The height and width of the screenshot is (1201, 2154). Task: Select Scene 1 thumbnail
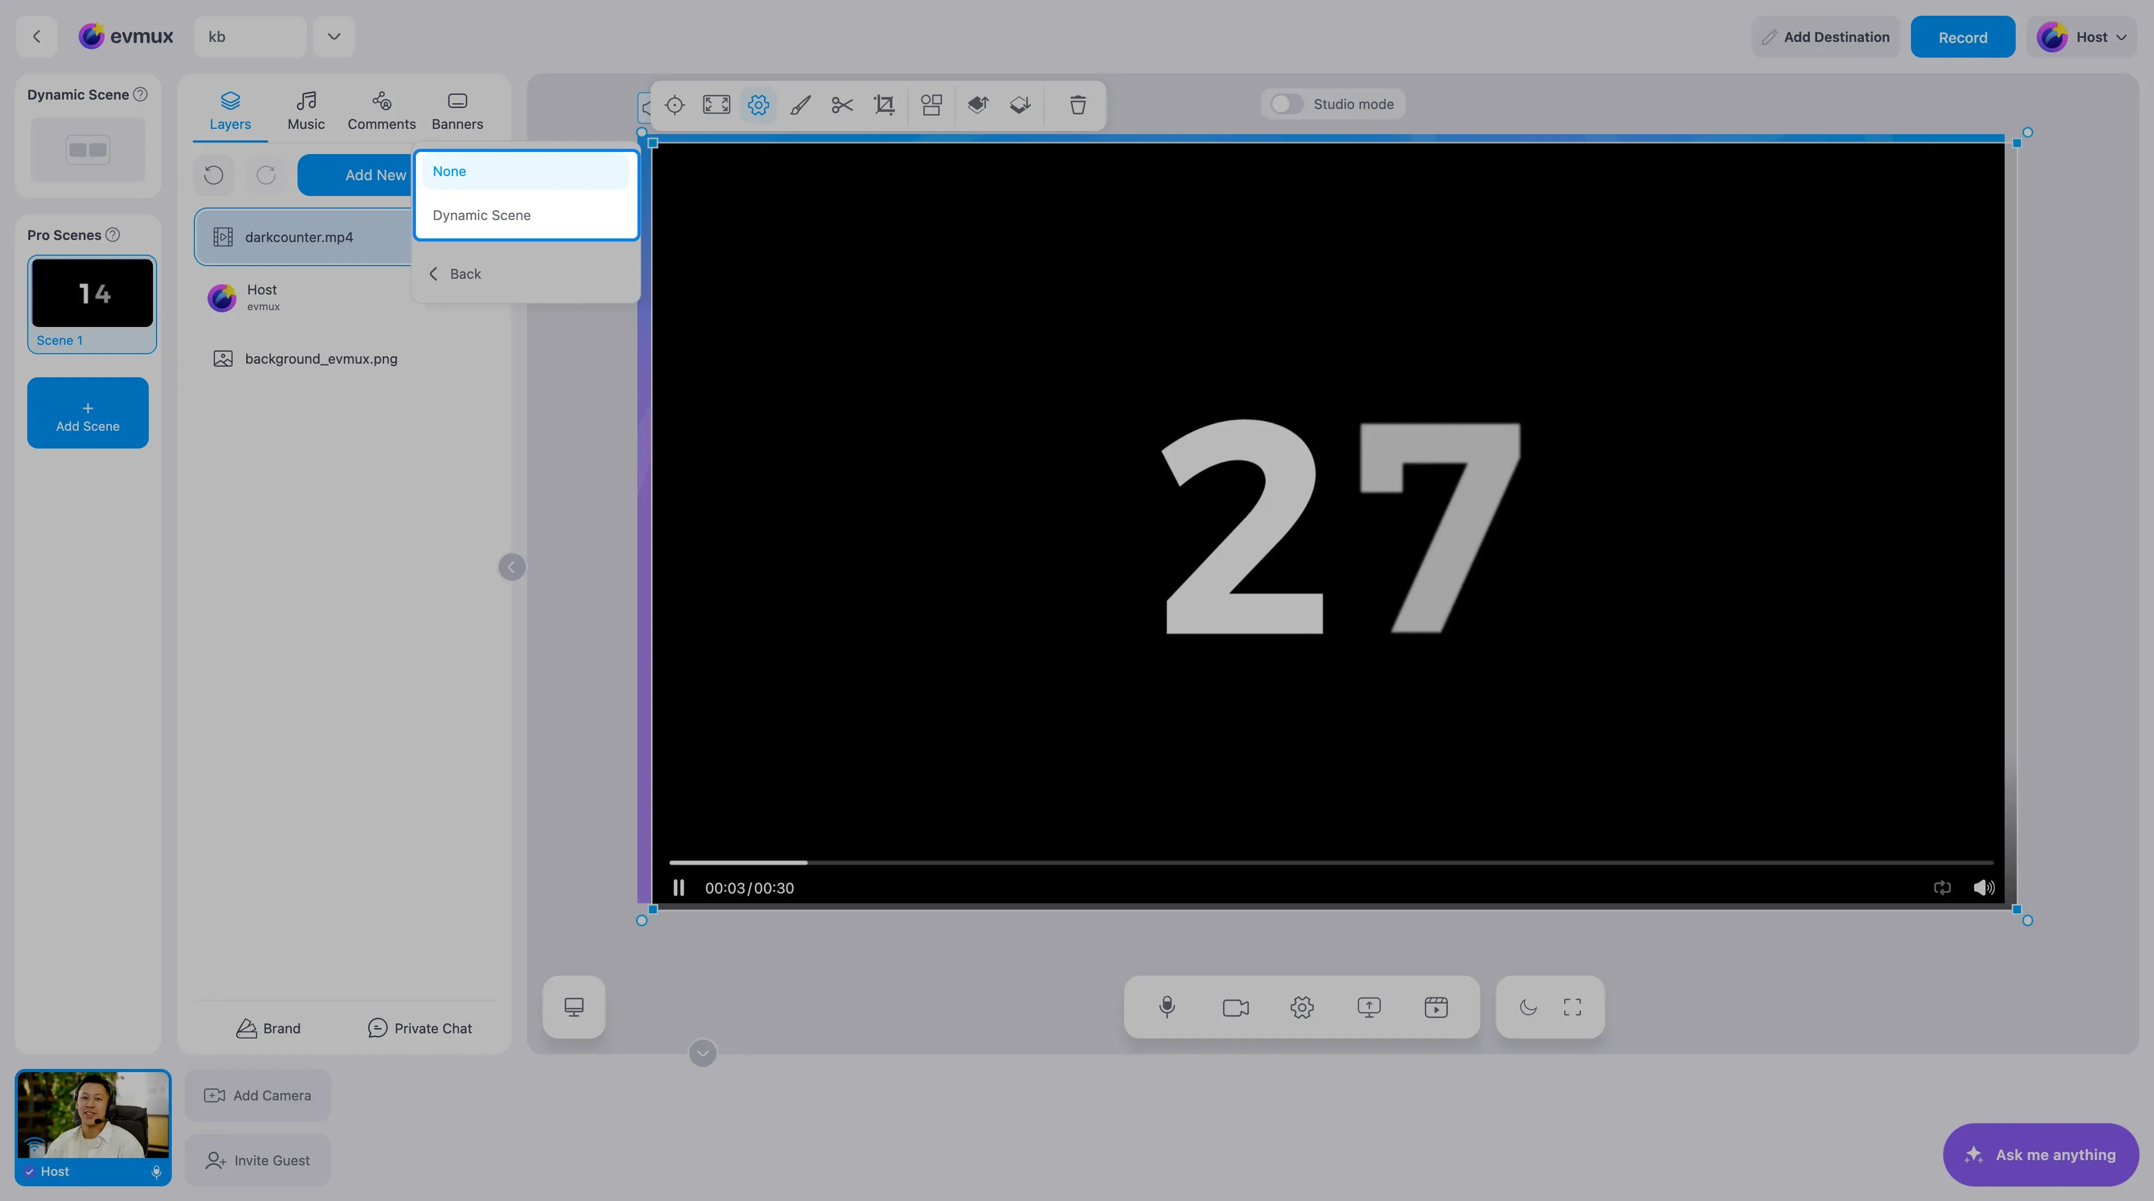point(92,304)
